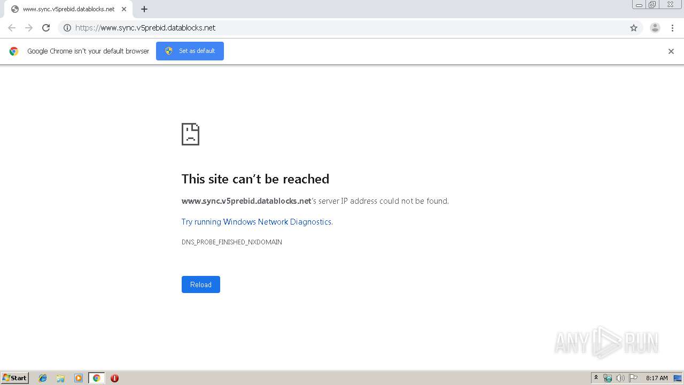The image size is (684, 385).
Task: Open the Windows Start menu
Action: coord(15,378)
